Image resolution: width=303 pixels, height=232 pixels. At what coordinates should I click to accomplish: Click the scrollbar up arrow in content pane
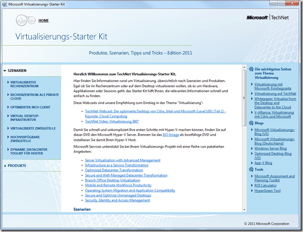tap(245, 67)
